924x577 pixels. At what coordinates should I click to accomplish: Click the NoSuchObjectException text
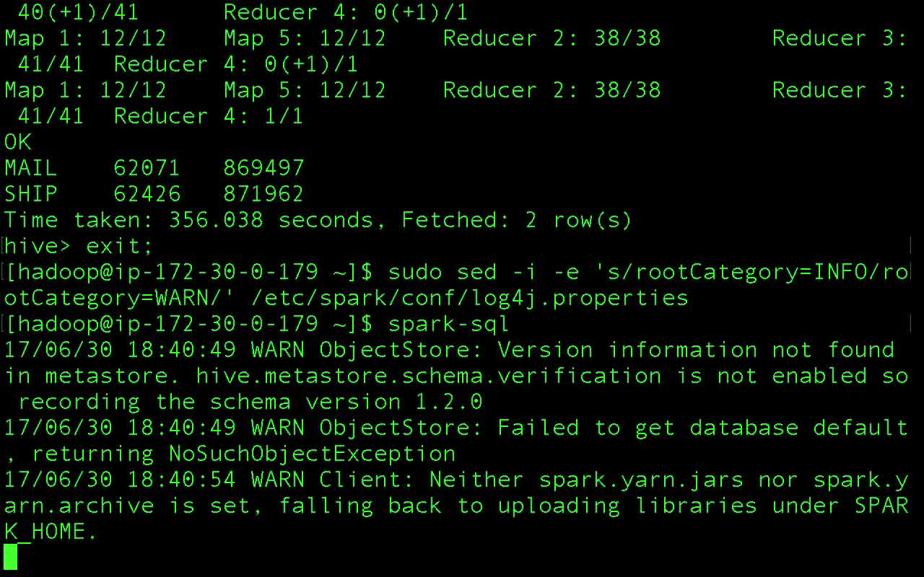[312, 454]
